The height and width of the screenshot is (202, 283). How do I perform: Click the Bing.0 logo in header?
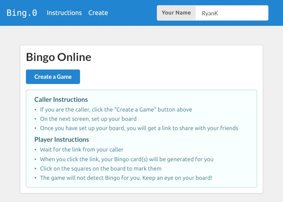(x=22, y=13)
